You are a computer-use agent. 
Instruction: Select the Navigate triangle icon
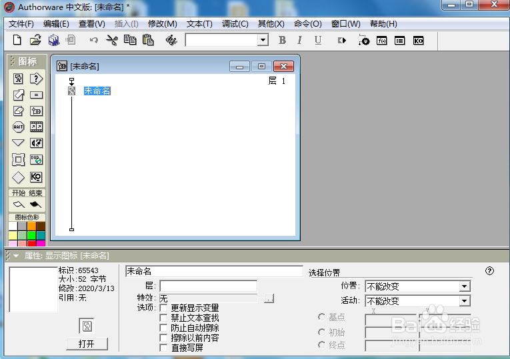[18, 143]
